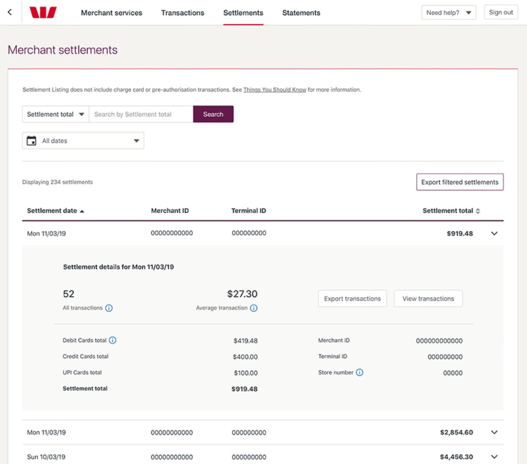Screen dimensions: 527x464
Task: Click the View transactions button
Action: [x=428, y=299]
